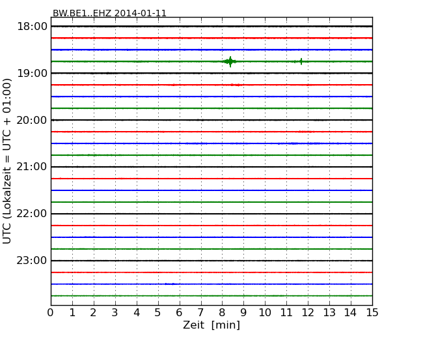Click the smaller green spike before minute 12

point(300,61)
